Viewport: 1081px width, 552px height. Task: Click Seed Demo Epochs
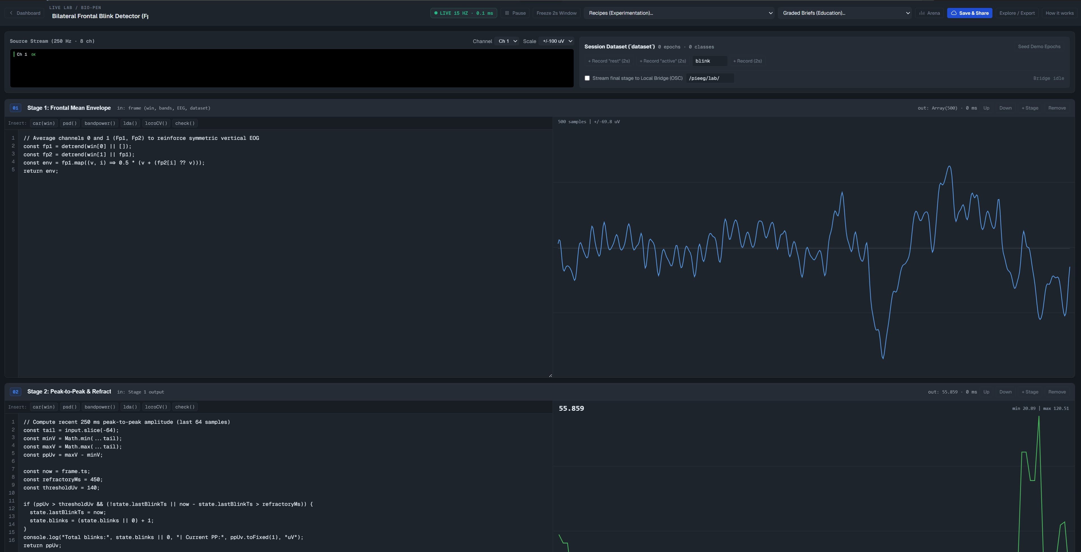[x=1039, y=47]
